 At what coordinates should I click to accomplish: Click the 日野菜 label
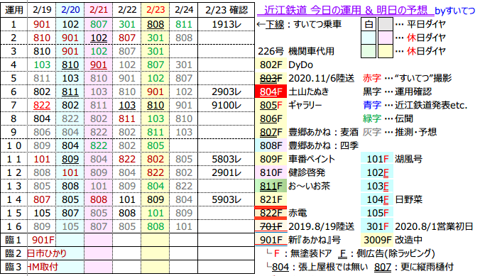(408, 199)
